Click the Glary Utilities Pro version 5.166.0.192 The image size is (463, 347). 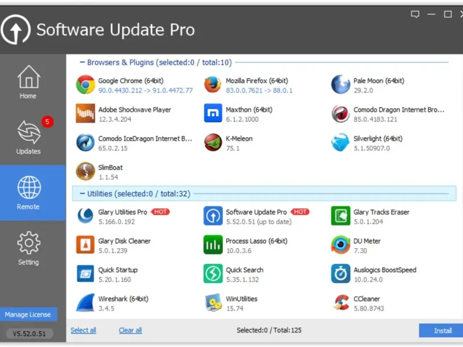coord(116,222)
